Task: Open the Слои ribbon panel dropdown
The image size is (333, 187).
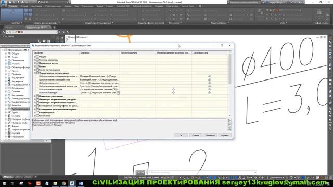Action: (x=284, y=23)
